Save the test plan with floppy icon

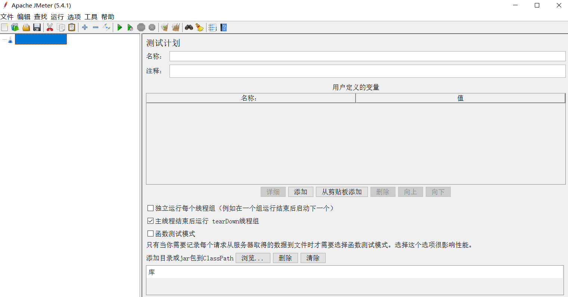coord(37,27)
